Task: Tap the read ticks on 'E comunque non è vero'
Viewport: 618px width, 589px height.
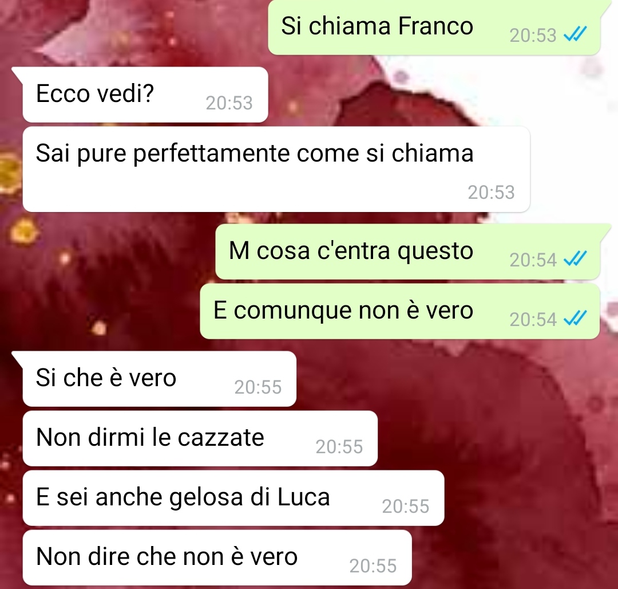Action: coord(576,319)
